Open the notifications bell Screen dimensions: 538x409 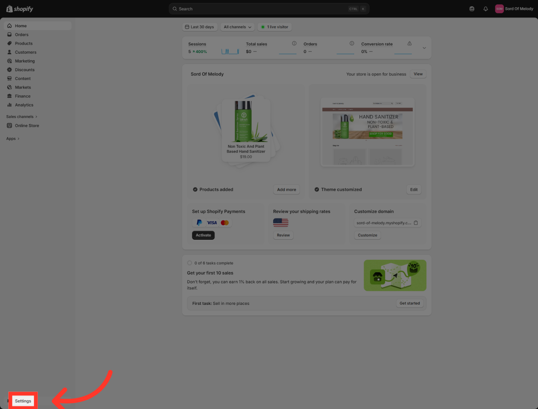[x=486, y=9]
